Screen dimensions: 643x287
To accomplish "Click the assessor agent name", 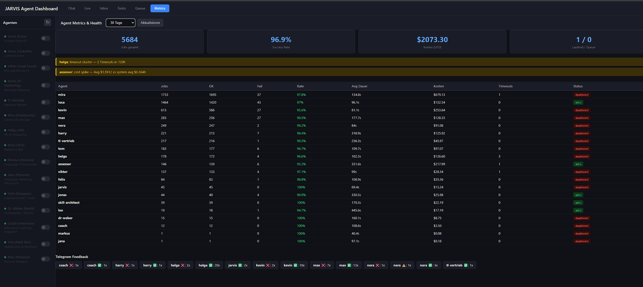I will (x=64, y=164).
